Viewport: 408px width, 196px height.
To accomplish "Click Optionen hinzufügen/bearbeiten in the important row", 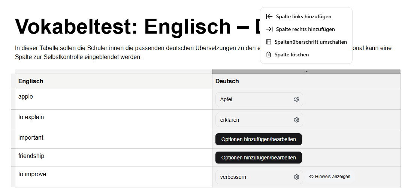I will click(x=259, y=139).
